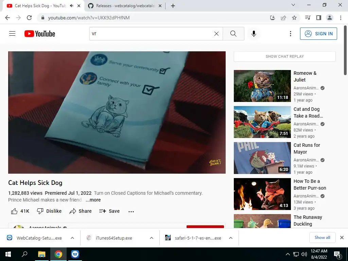Open the taskbar clock showing 12:47 AM
The width and height of the screenshot is (348, 261).
(x=319, y=254)
